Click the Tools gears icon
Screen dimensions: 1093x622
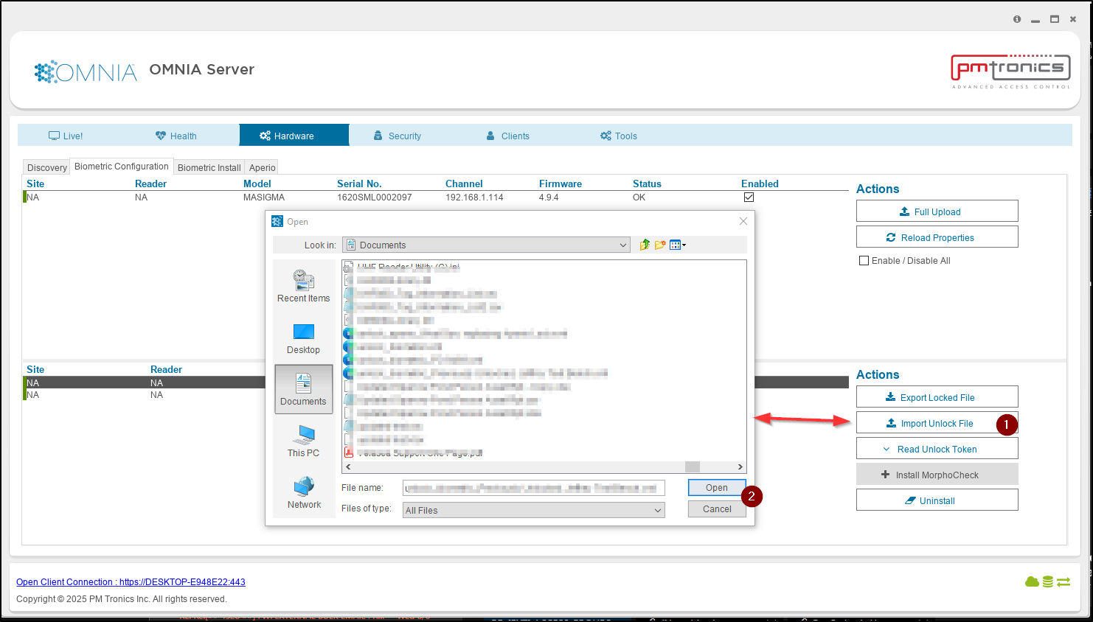point(606,136)
